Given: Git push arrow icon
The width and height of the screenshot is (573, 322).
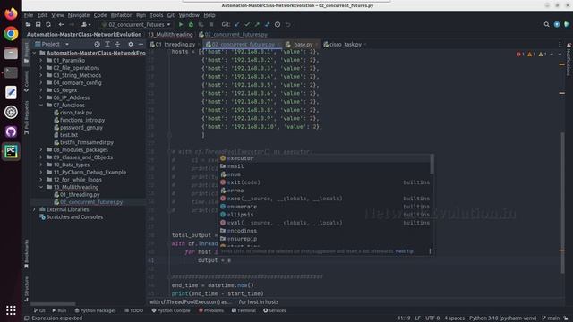Looking at the screenshot, I should [x=257, y=24].
